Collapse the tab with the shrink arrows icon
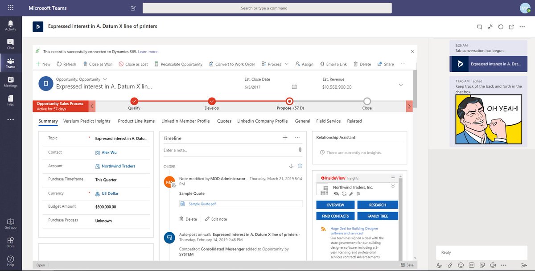535x271 pixels. click(490, 27)
